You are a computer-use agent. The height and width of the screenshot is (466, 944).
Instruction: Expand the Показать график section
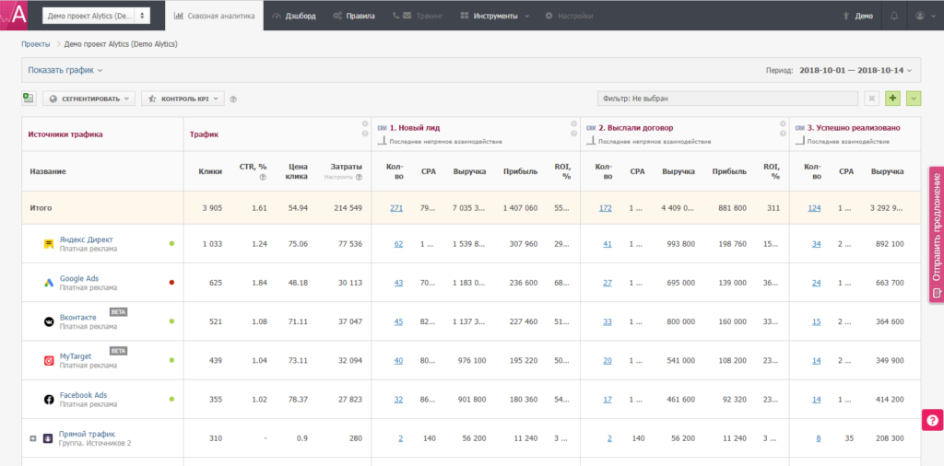pyautogui.click(x=65, y=70)
